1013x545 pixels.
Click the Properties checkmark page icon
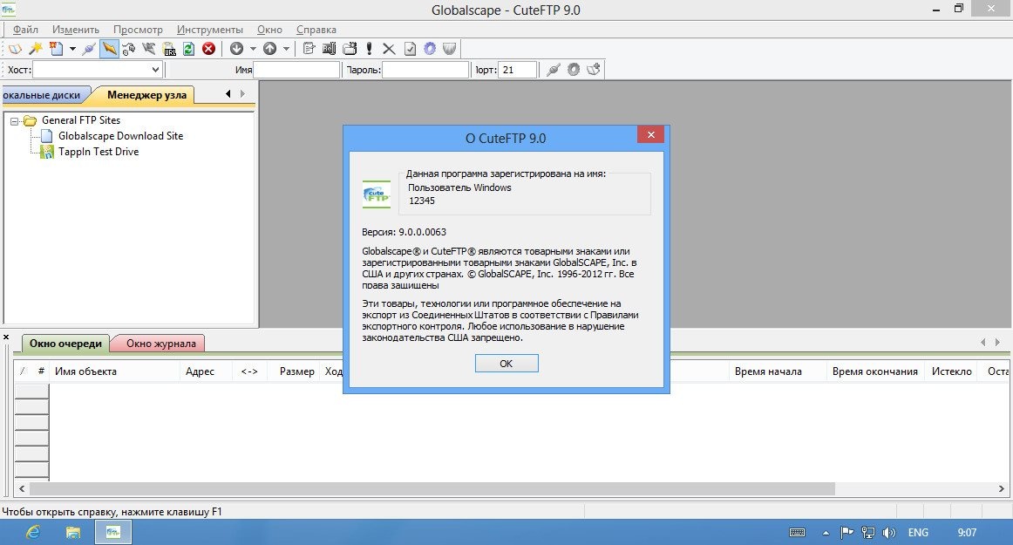pos(410,49)
